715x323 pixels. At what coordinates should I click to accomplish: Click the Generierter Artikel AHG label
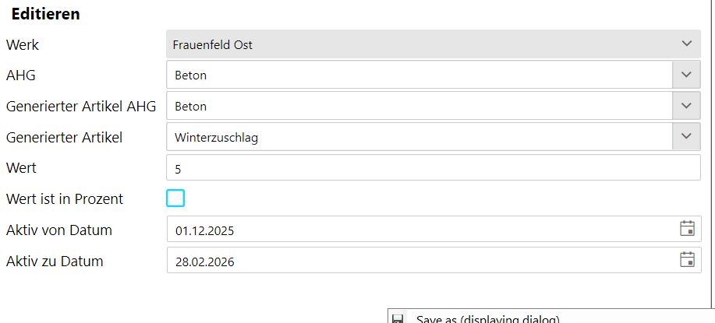pyautogui.click(x=81, y=107)
